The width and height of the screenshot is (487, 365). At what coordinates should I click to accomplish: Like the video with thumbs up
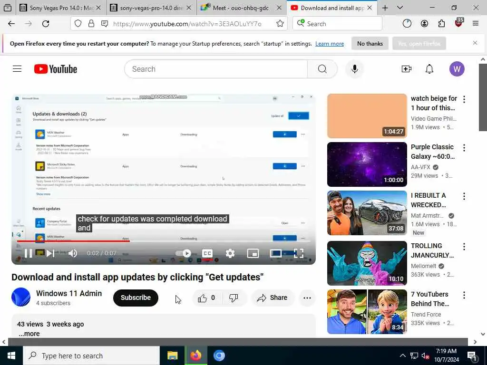(x=206, y=298)
